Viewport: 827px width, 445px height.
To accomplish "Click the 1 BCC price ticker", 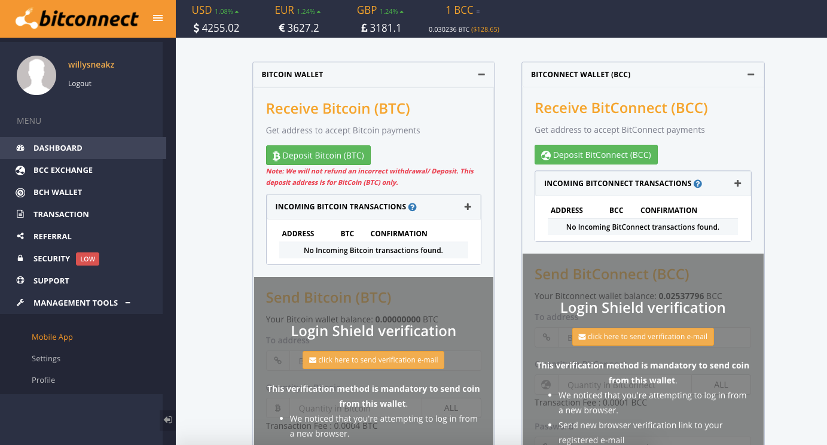I will 463,19.
